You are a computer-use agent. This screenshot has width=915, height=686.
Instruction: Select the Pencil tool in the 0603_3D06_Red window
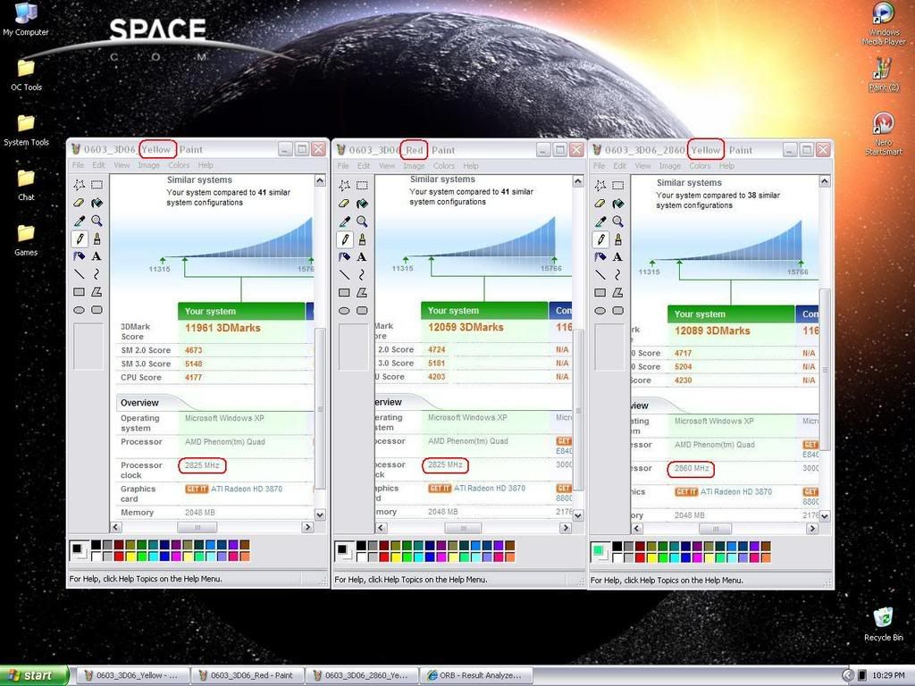[345, 239]
